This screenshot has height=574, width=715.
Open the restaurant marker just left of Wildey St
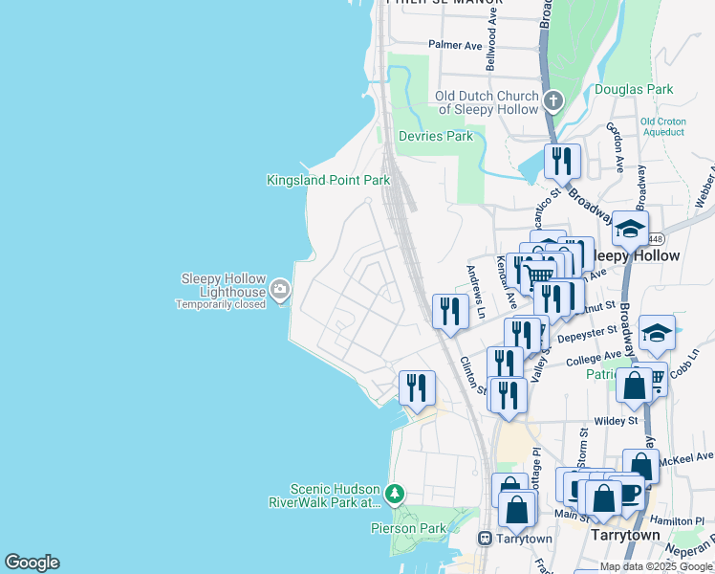[x=509, y=396]
